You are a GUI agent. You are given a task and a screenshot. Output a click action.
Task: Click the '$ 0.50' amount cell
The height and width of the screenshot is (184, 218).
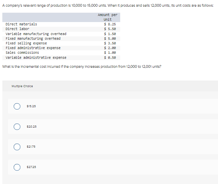point(110,57)
